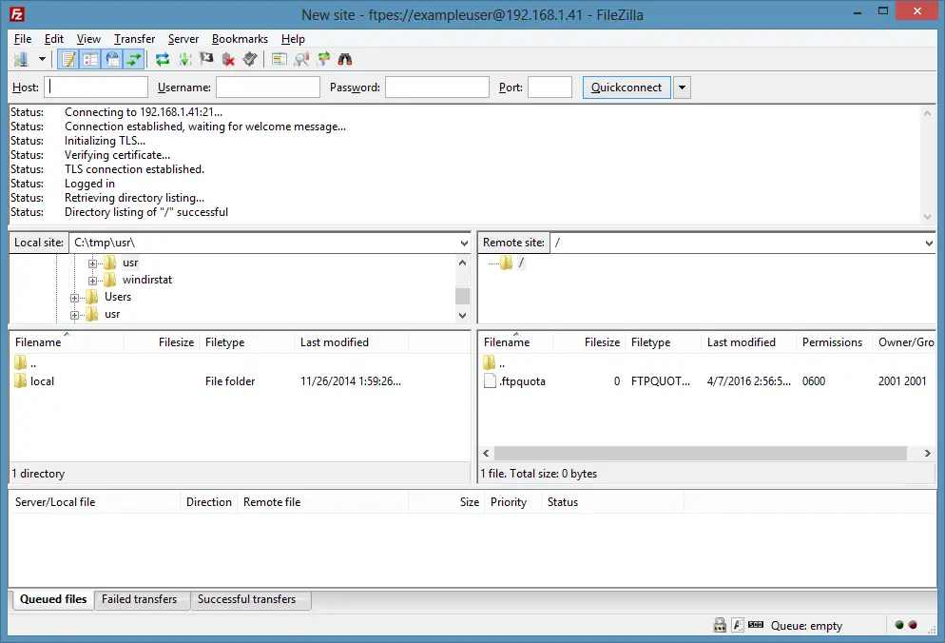Sort local list by Filetype column
This screenshot has width=945, height=643.
[247, 342]
